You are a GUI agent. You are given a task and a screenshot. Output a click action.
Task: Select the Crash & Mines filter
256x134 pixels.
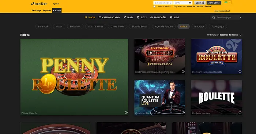[x=96, y=26]
